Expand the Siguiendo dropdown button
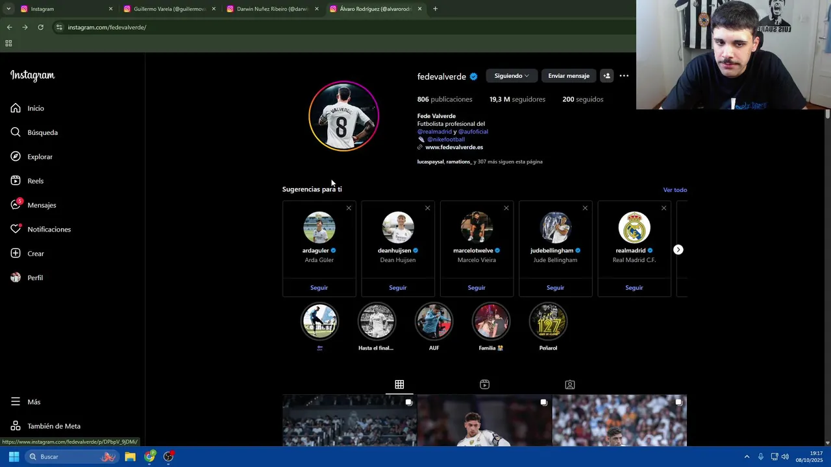This screenshot has height=467, width=831. coord(512,76)
